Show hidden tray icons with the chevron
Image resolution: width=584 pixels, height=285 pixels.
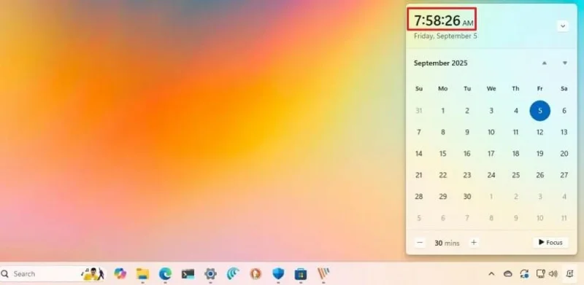coord(491,274)
